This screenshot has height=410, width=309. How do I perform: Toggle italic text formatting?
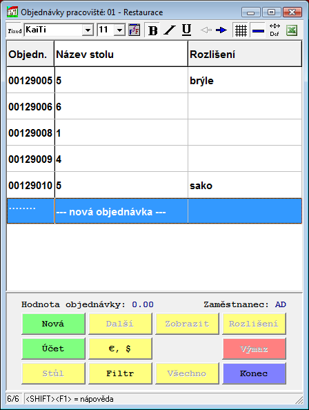coord(170,30)
